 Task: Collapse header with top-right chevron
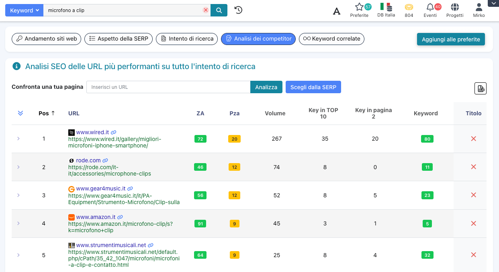pyautogui.click(x=493, y=3)
